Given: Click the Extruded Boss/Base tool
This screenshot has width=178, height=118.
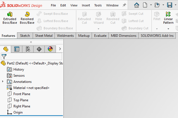Looking at the screenshot, I should pyautogui.click(x=10, y=18).
